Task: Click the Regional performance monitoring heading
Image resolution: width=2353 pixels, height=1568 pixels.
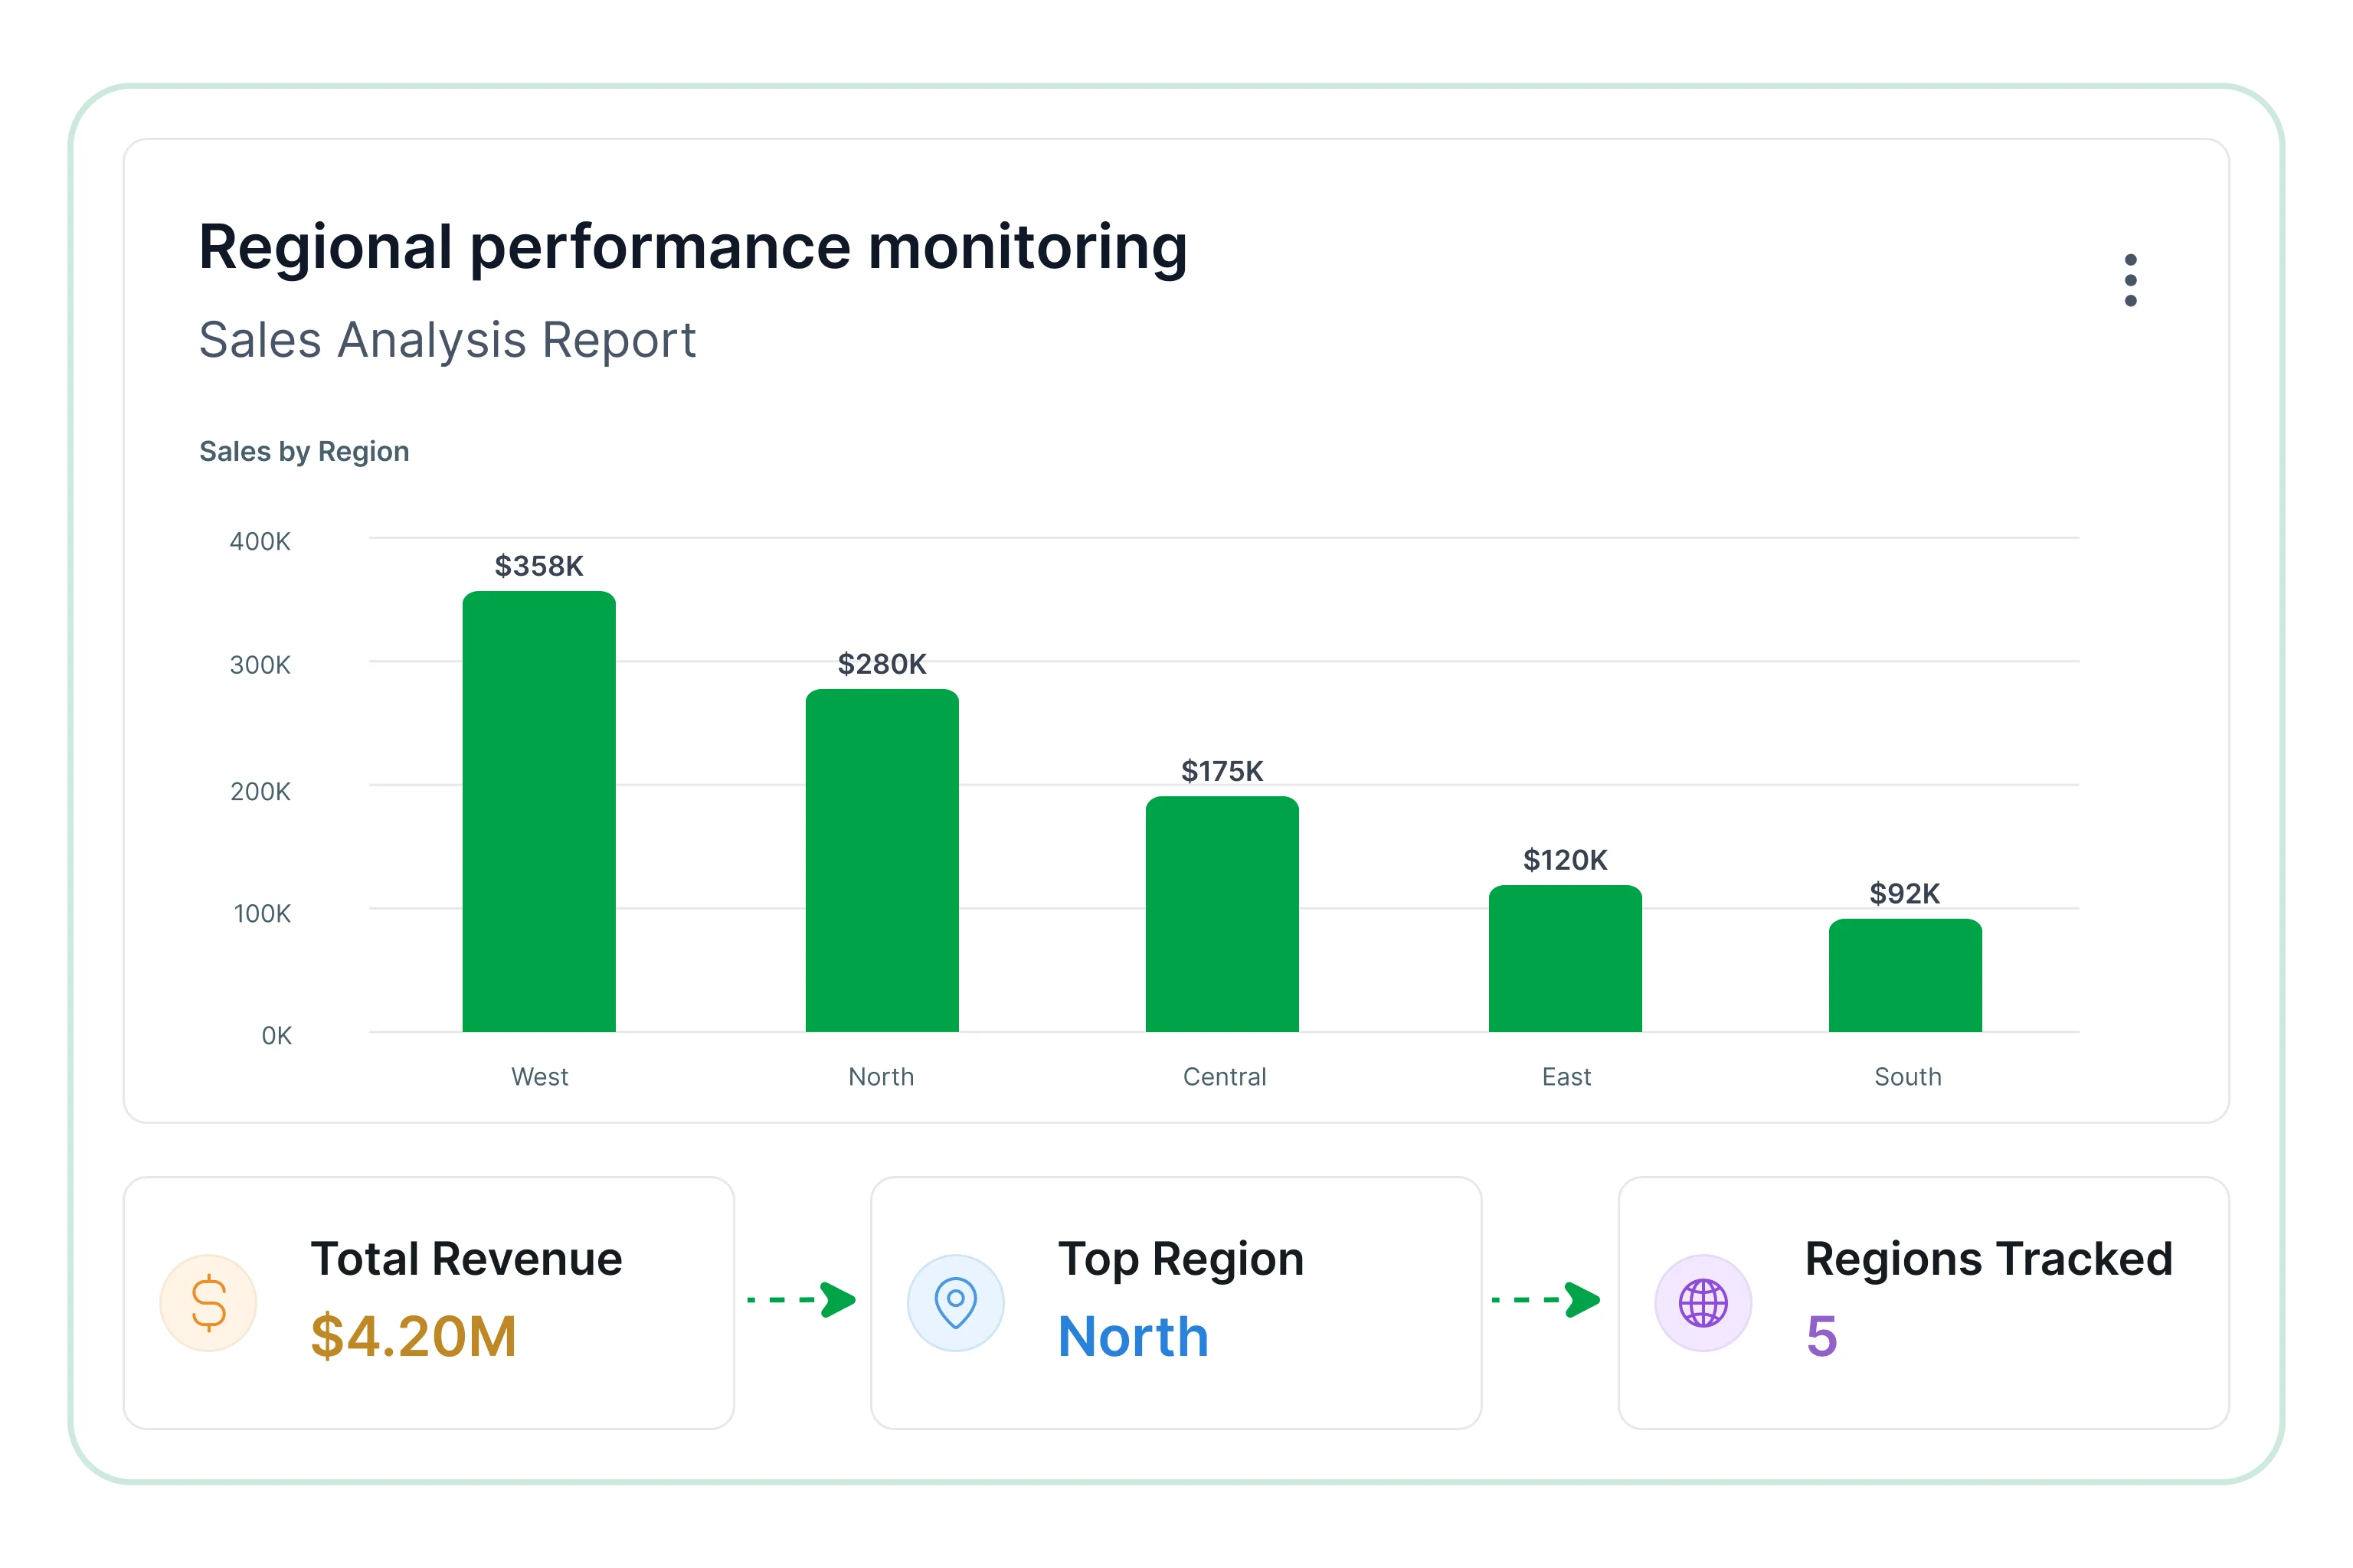Action: [693, 248]
